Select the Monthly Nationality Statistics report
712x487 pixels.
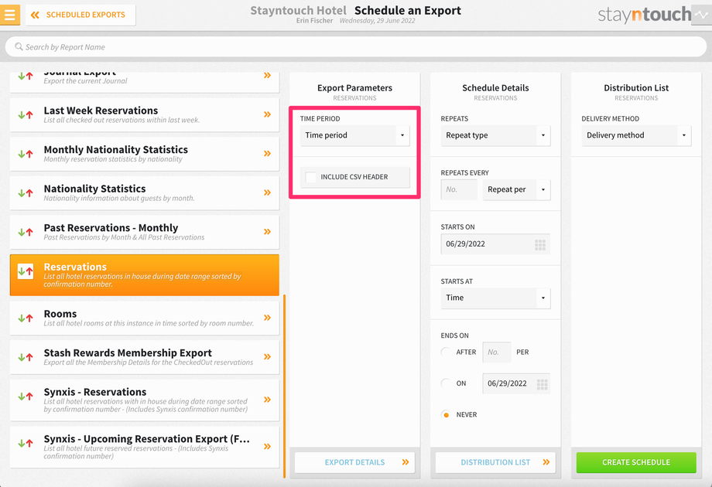click(145, 154)
